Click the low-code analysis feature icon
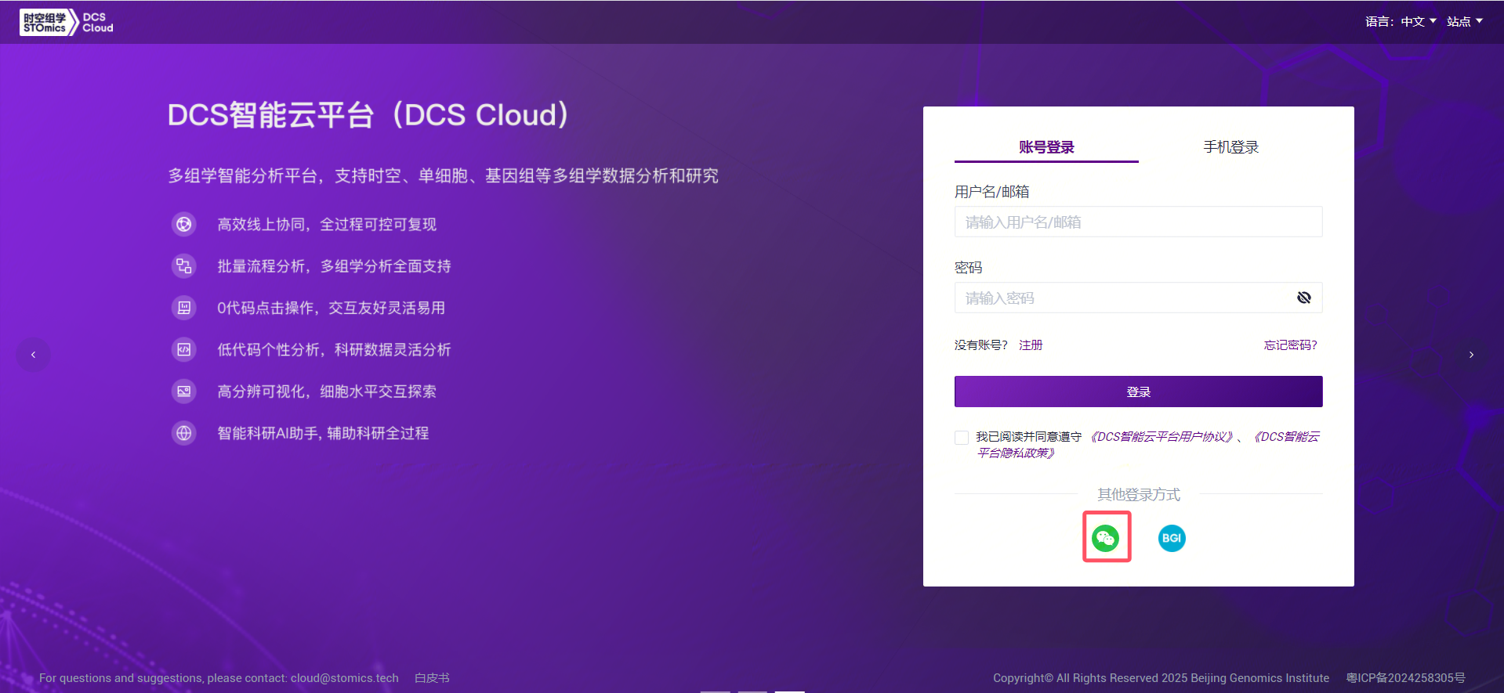1504x693 pixels. (184, 349)
